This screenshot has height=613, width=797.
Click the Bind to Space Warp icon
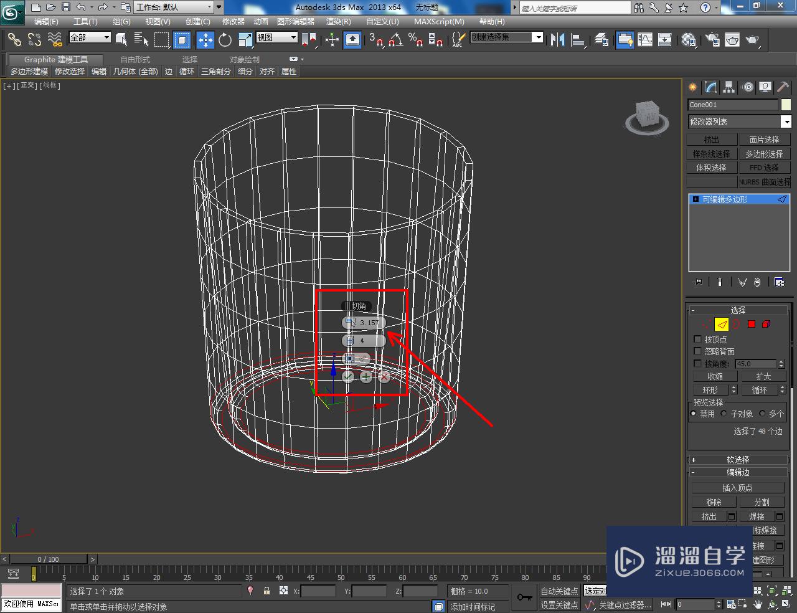point(55,40)
